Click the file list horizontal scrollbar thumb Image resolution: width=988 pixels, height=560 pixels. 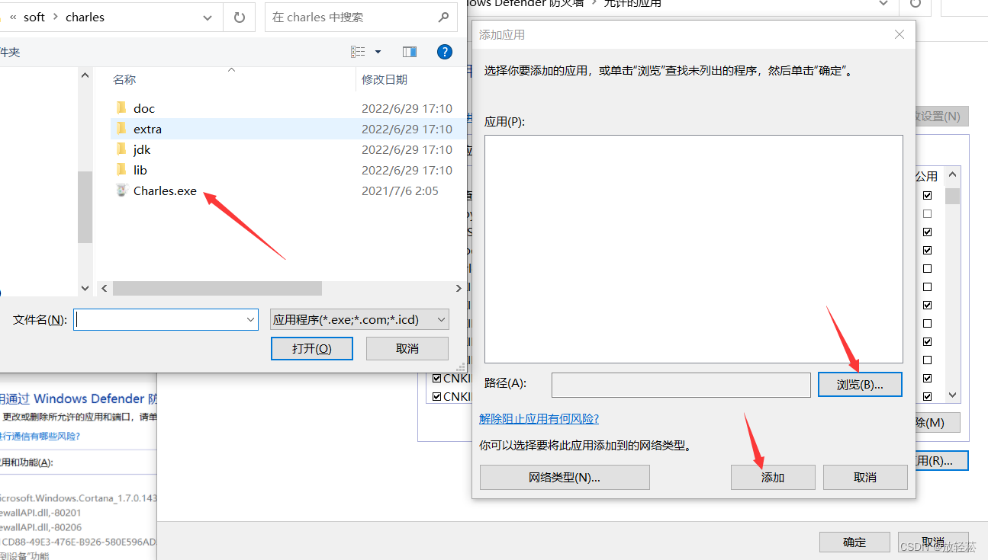217,289
